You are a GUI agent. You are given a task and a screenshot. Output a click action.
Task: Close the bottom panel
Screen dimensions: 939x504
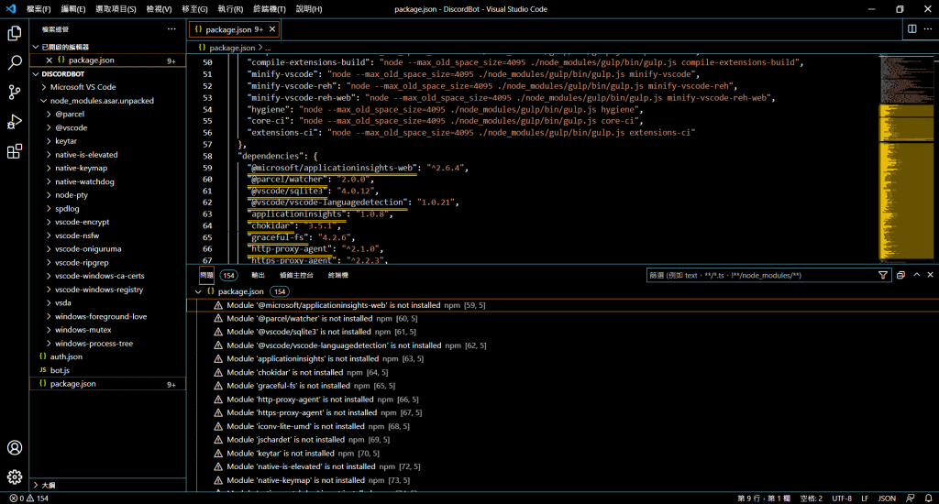[930, 275]
